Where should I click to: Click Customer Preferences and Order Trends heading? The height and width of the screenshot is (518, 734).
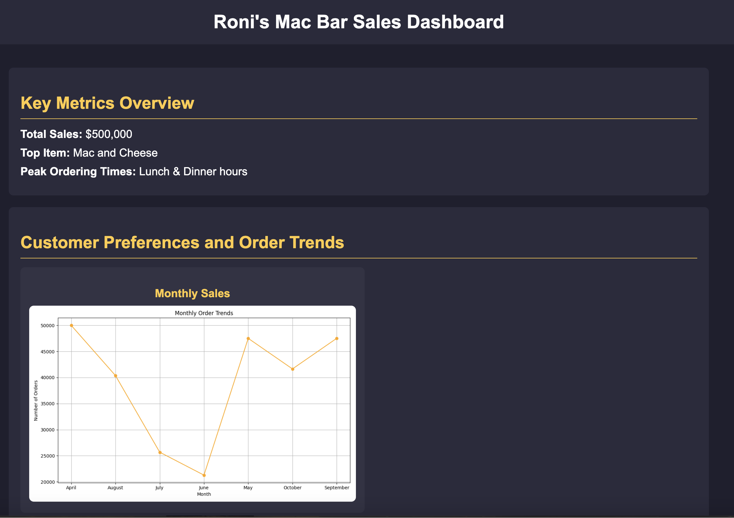(x=182, y=242)
